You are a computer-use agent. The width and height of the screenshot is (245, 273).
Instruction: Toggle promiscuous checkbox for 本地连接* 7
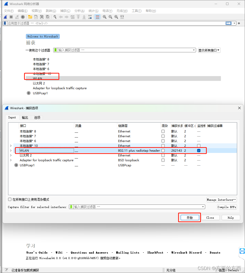163,136
